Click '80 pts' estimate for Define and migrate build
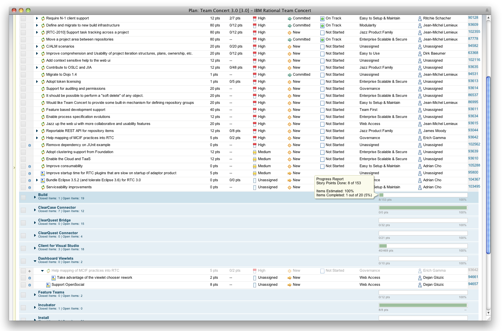This screenshot has height=331, width=503. click(x=215, y=25)
